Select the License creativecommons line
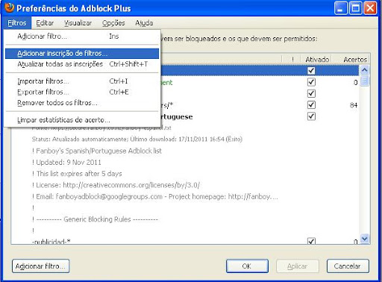 [x=116, y=185]
